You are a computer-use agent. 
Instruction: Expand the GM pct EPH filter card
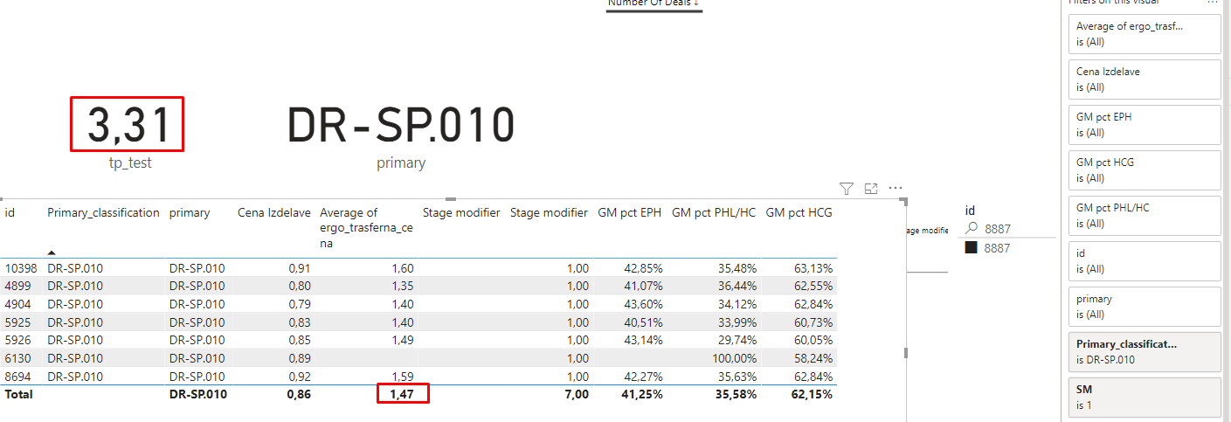click(x=1145, y=124)
